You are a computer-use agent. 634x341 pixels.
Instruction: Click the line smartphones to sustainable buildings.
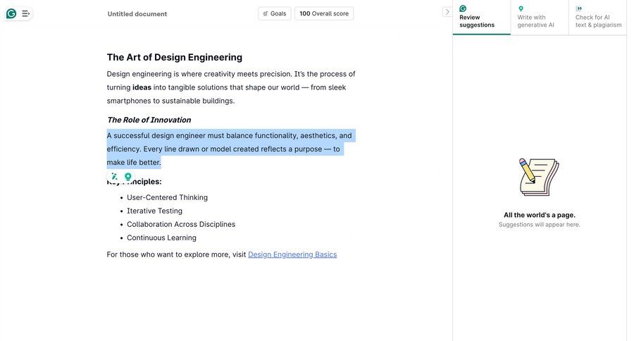pos(170,101)
